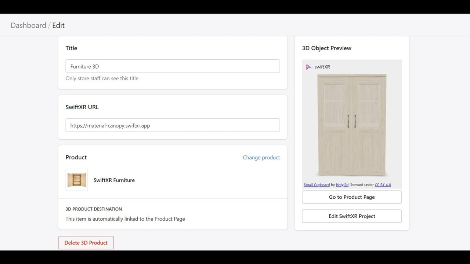Click the Edit SwiftXR Project button

click(351, 216)
